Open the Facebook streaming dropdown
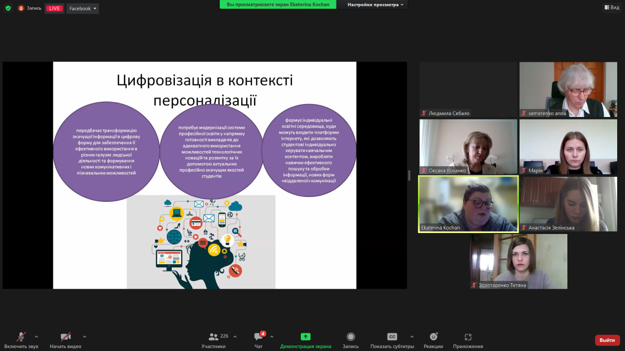Image resolution: width=625 pixels, height=351 pixels. 82,8
